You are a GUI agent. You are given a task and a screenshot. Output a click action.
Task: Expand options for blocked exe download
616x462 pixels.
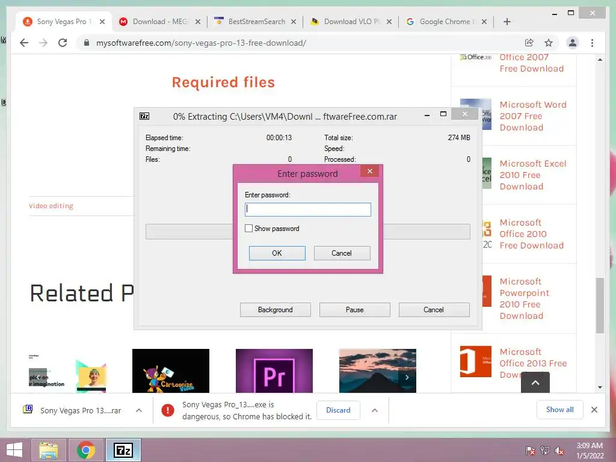coord(375,410)
